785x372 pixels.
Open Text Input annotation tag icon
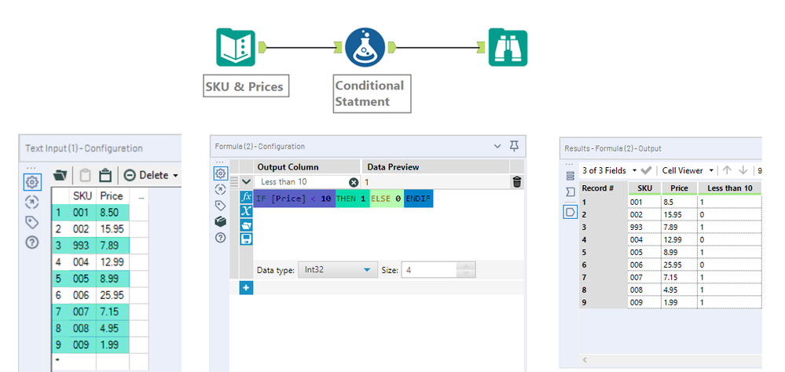[31, 222]
